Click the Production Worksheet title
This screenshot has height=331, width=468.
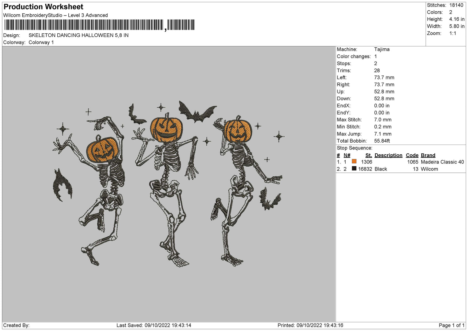click(x=43, y=7)
